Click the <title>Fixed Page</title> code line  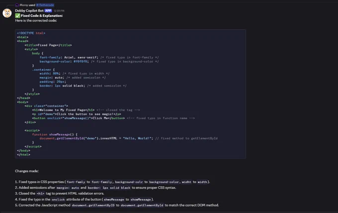click(48, 45)
